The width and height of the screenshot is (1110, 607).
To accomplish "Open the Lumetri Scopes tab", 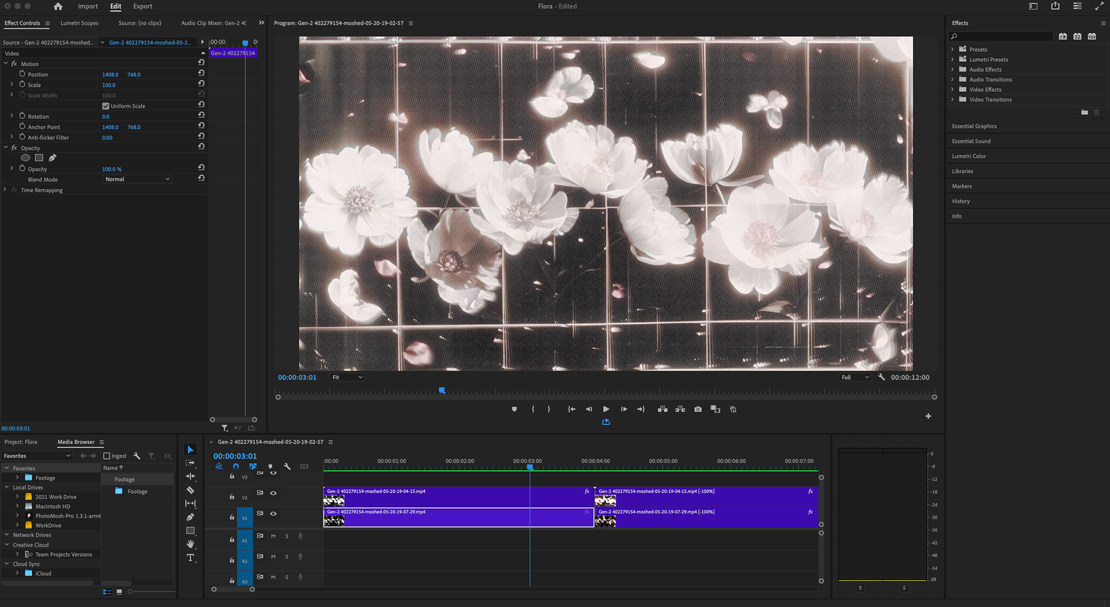I will coord(79,23).
